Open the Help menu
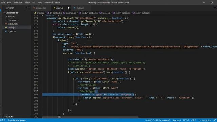This screenshot has height=122, width=217. (x=57, y=3)
